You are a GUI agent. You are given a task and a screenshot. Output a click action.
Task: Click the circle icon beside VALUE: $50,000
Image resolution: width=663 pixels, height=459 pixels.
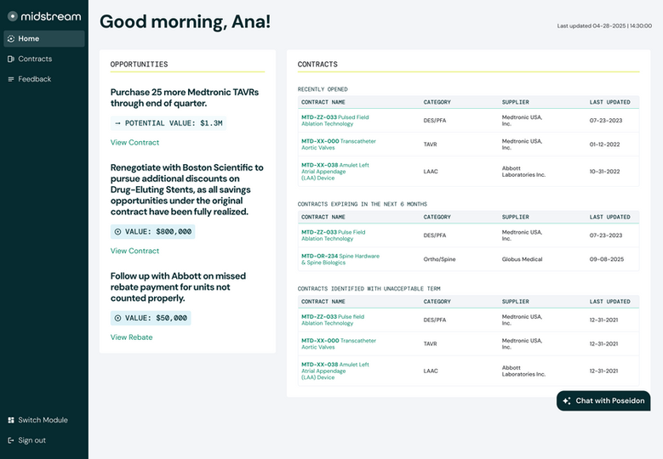pyautogui.click(x=118, y=319)
